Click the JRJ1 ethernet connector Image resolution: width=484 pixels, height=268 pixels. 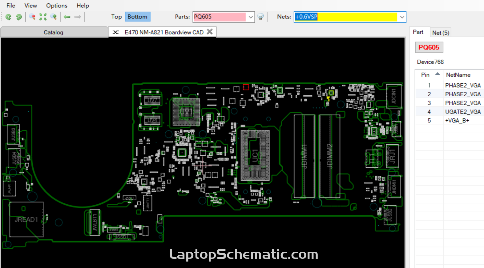point(392,156)
